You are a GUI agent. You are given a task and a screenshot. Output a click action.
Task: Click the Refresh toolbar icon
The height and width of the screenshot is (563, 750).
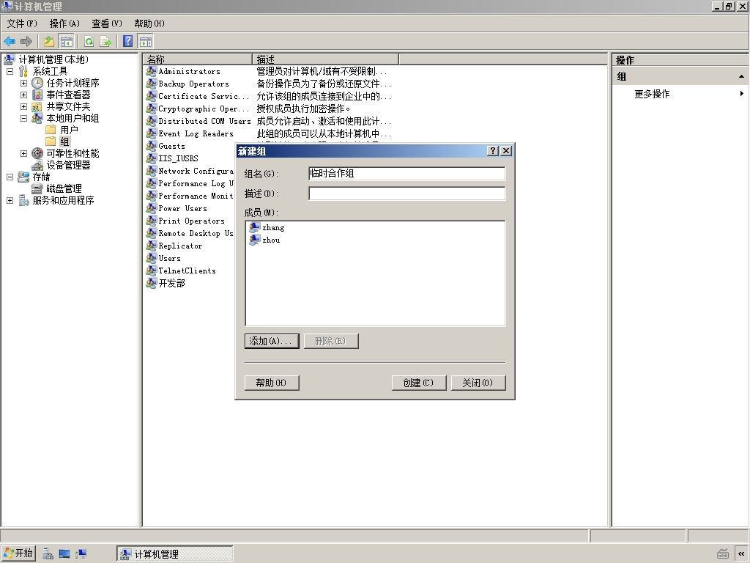(x=89, y=42)
